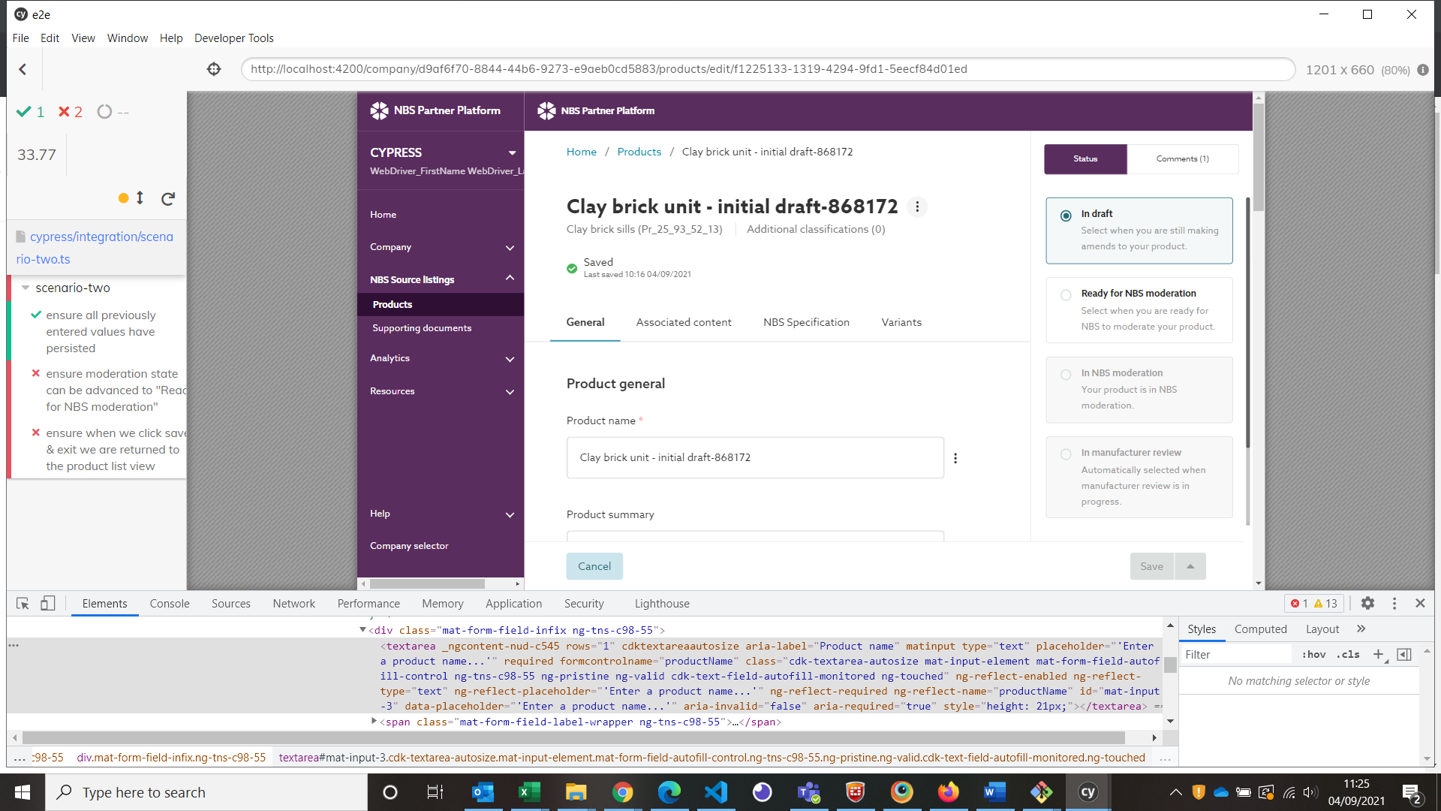The image size is (1441, 811).
Task: Close the DevTools panel
Action: 1420,603
